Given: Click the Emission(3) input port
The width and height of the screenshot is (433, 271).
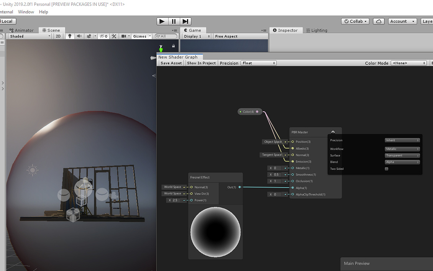Looking at the screenshot, I should click(293, 161).
